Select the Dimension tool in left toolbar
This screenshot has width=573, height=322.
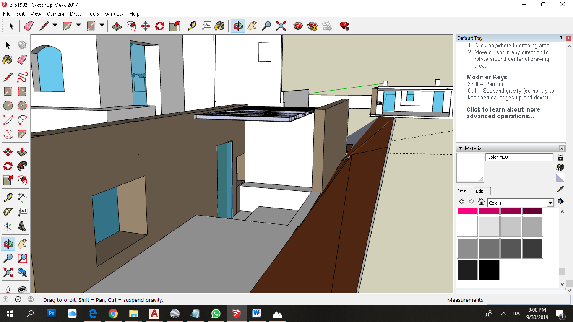point(22,197)
